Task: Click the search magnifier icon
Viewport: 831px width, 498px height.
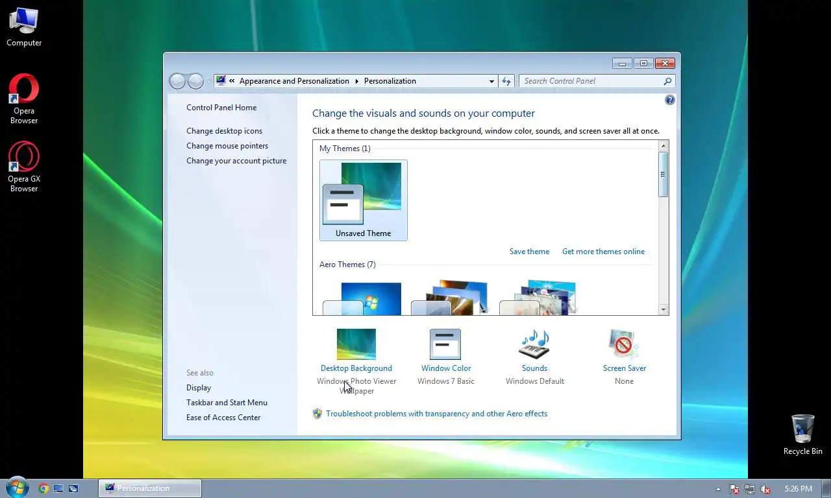Action: 667,81
